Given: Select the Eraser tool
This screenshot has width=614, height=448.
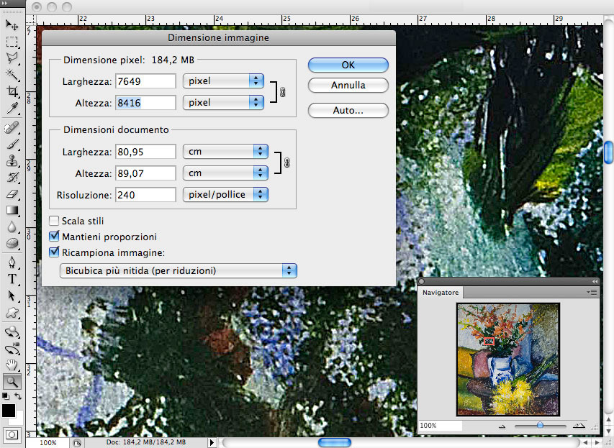Looking at the screenshot, I should point(12,193).
